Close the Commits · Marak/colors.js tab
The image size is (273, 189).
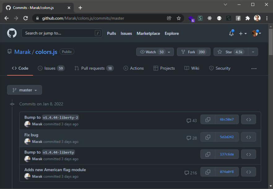pyautogui.click(x=69, y=8)
